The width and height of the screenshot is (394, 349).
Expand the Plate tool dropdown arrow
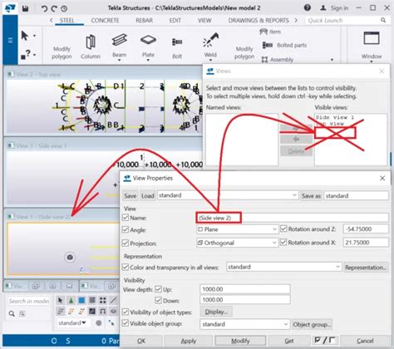[148, 60]
